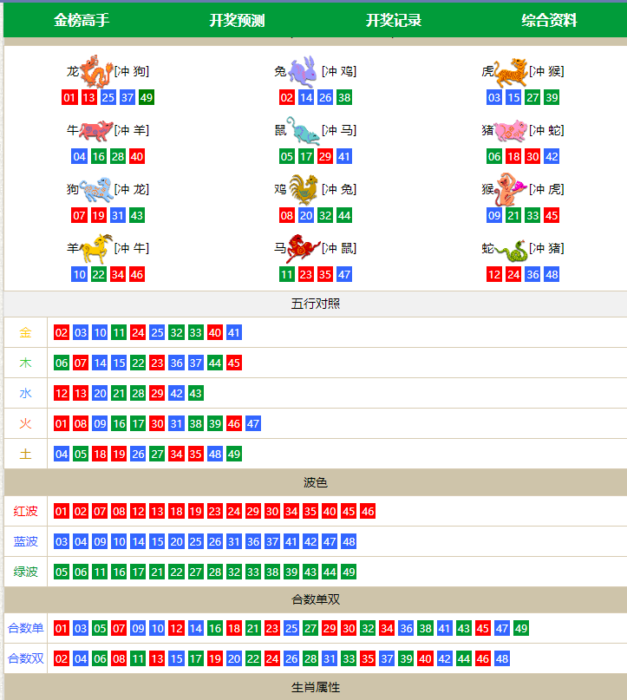Click the rooster zodiac icon
Viewport: 627px width, 700px height.
coord(303,189)
